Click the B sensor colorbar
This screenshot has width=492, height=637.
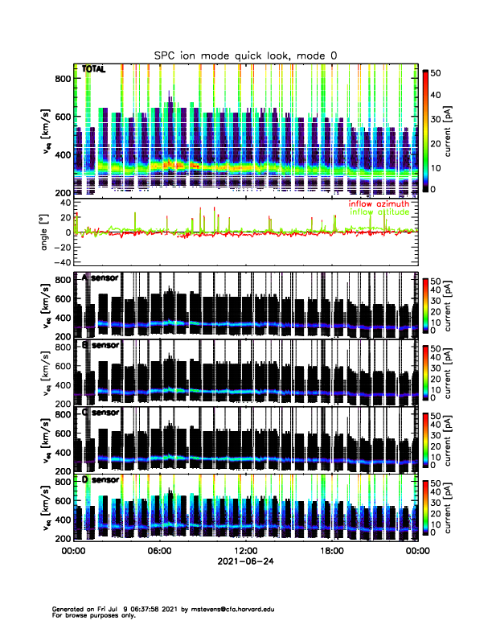click(425, 371)
